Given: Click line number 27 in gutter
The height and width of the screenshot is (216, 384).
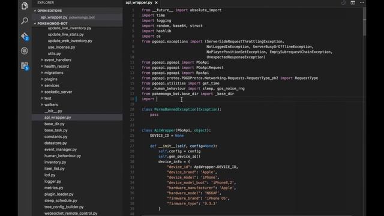Looking at the screenshot, I should [x=132, y=146].
